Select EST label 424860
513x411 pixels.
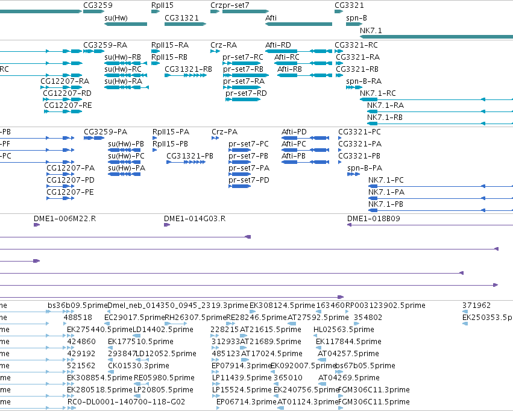tap(81, 342)
